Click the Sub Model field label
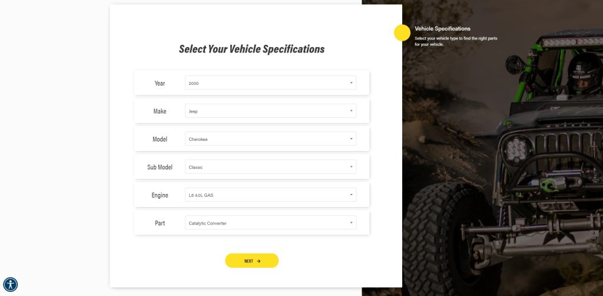This screenshot has width=603, height=296. [x=160, y=167]
